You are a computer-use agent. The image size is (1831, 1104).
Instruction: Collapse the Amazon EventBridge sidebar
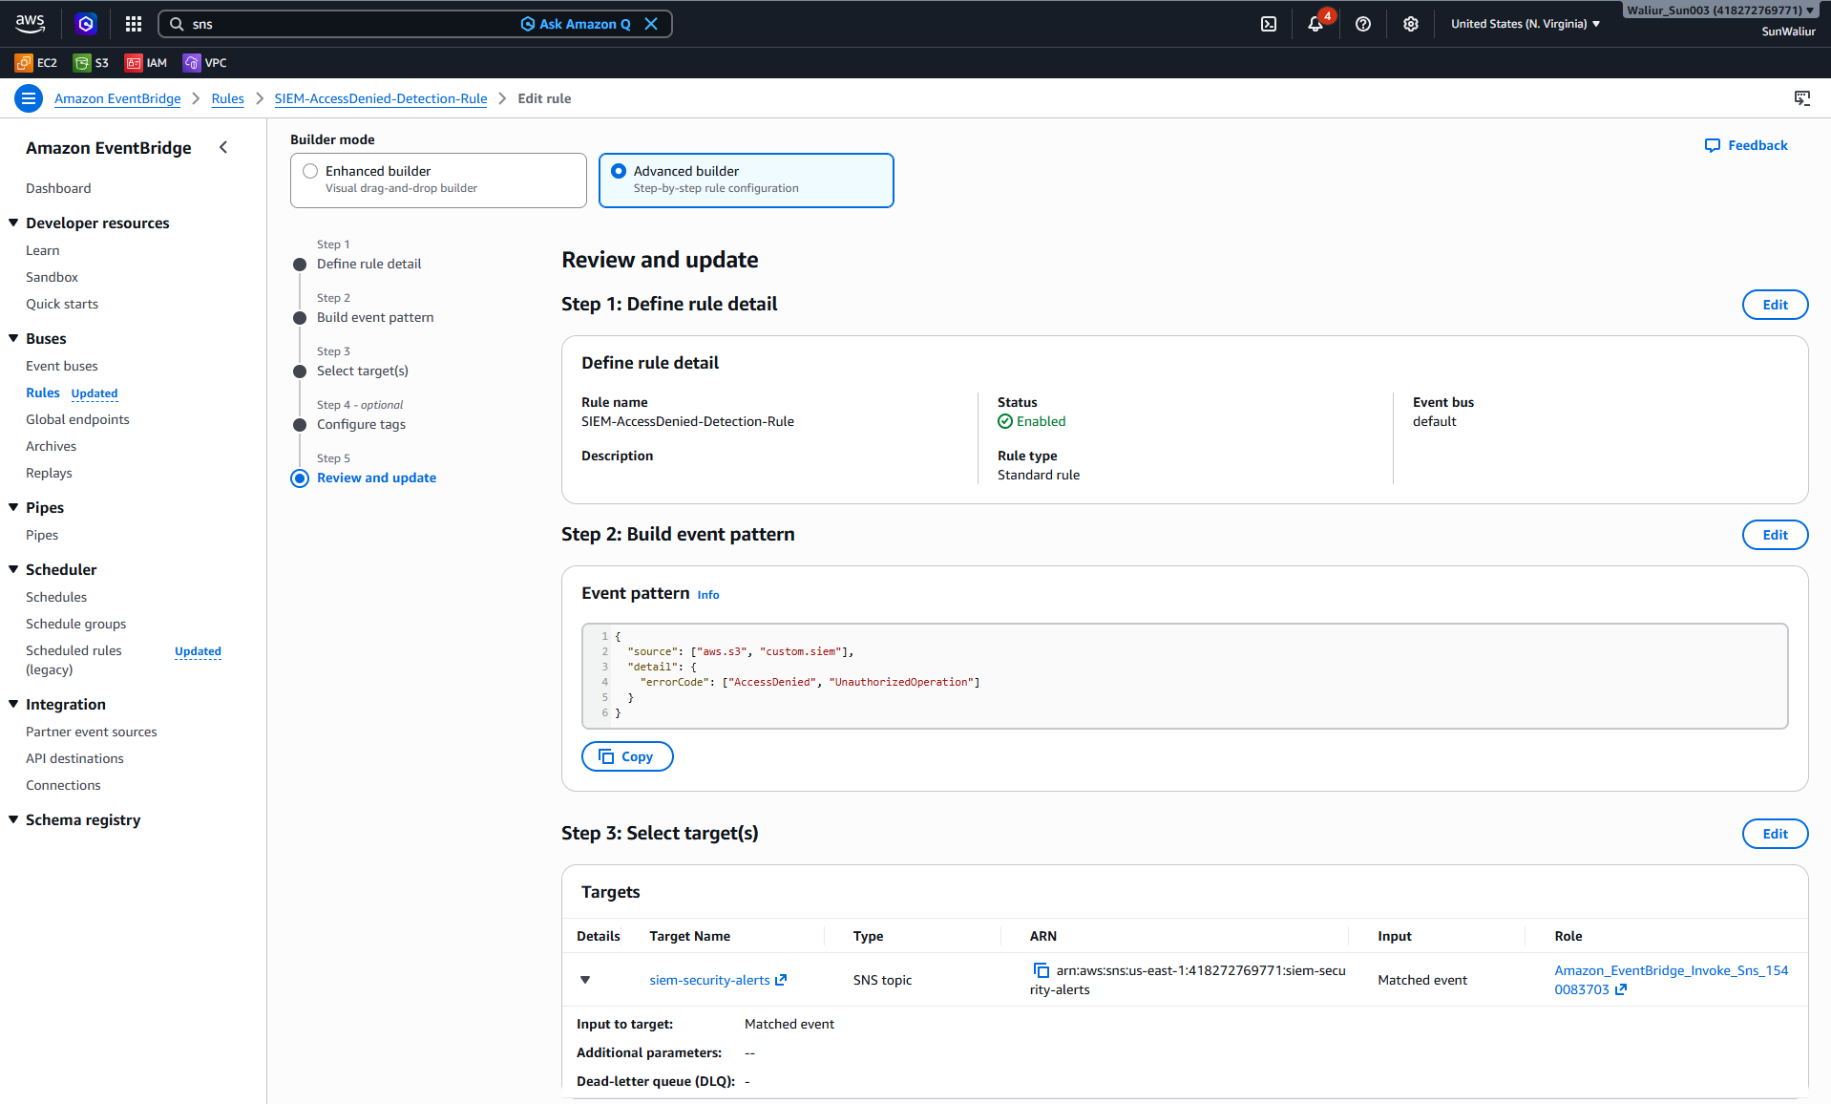point(223,147)
